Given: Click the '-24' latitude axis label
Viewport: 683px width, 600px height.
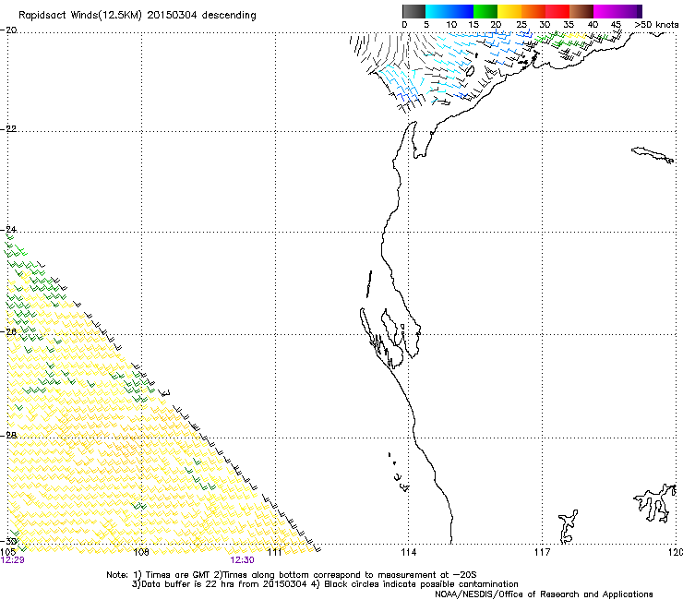Looking at the screenshot, I should [9, 229].
